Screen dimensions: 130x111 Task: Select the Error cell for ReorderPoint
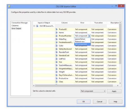coord(82,52)
